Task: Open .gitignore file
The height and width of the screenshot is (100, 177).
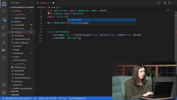Action: [21, 85]
